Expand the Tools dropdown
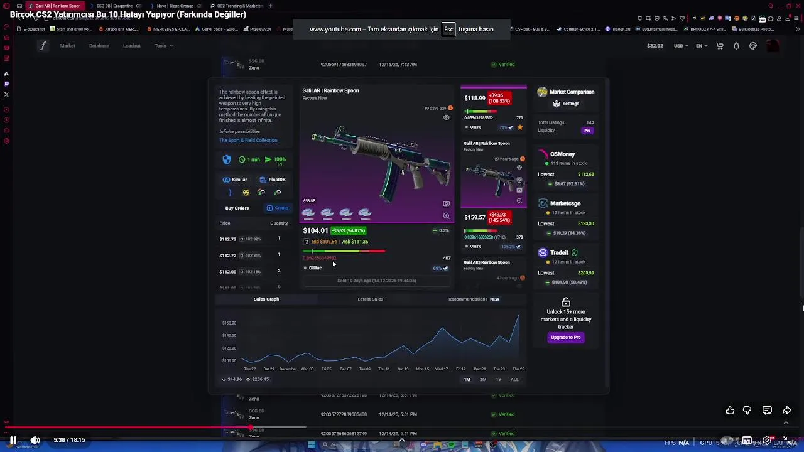Image resolution: width=804 pixels, height=452 pixels. tap(163, 46)
